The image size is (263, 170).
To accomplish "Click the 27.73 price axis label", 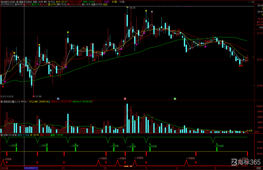I will (x=260, y=33).
